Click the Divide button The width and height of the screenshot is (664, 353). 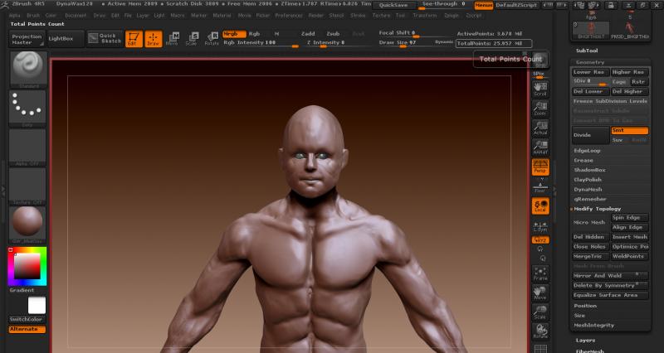pos(590,135)
